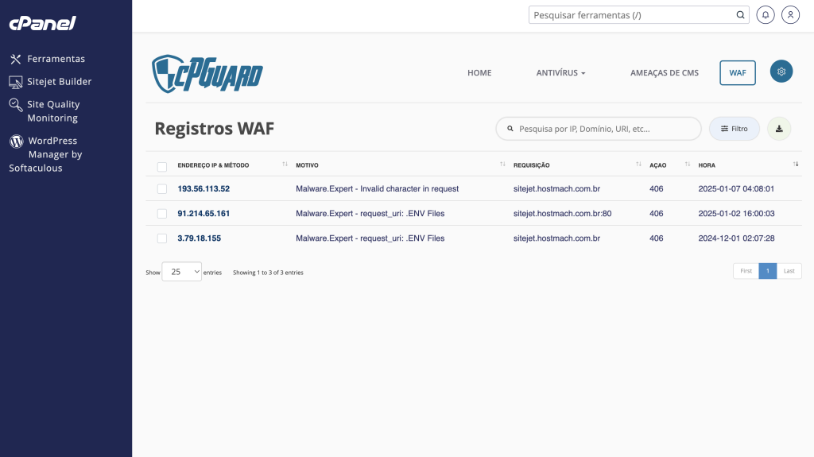Sort by Motivo column arrows
This screenshot has width=814, height=457.
tap(502, 165)
